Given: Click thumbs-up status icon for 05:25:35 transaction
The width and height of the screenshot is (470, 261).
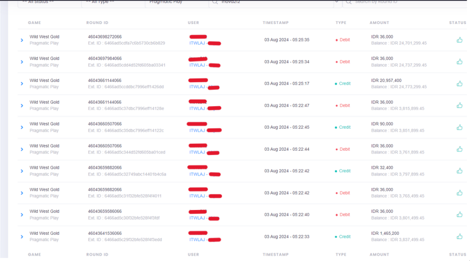Looking at the screenshot, I should [x=459, y=40].
